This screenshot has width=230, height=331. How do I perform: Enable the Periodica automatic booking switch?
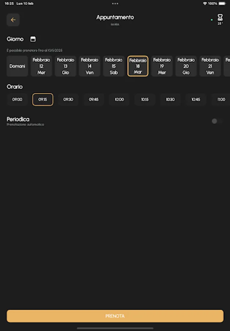(x=216, y=121)
